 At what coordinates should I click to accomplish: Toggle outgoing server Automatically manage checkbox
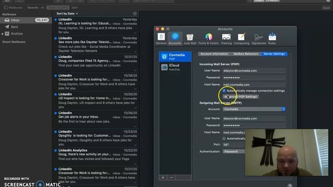click(224, 139)
